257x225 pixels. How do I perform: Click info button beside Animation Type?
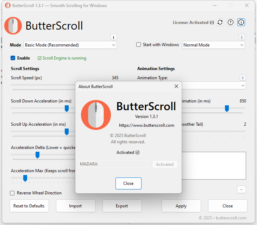(x=243, y=77)
